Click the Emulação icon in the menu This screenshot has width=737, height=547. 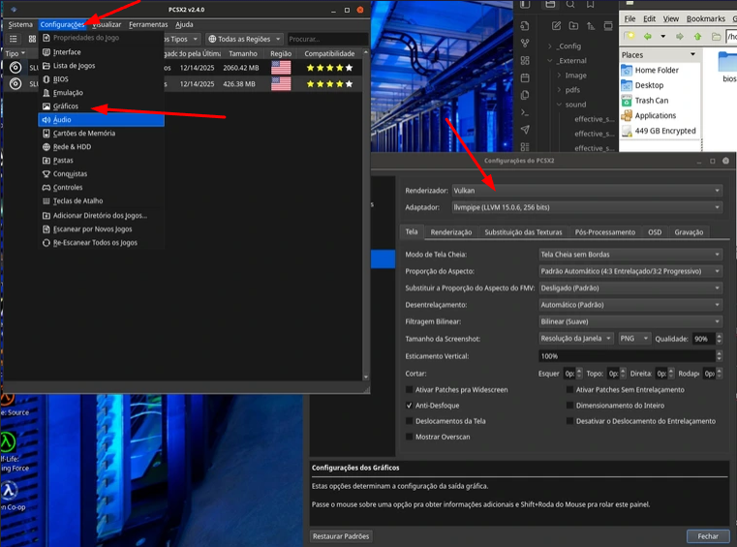click(46, 93)
